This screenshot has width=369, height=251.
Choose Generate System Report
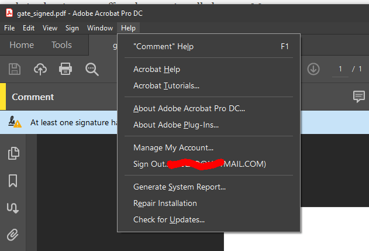coord(179,187)
